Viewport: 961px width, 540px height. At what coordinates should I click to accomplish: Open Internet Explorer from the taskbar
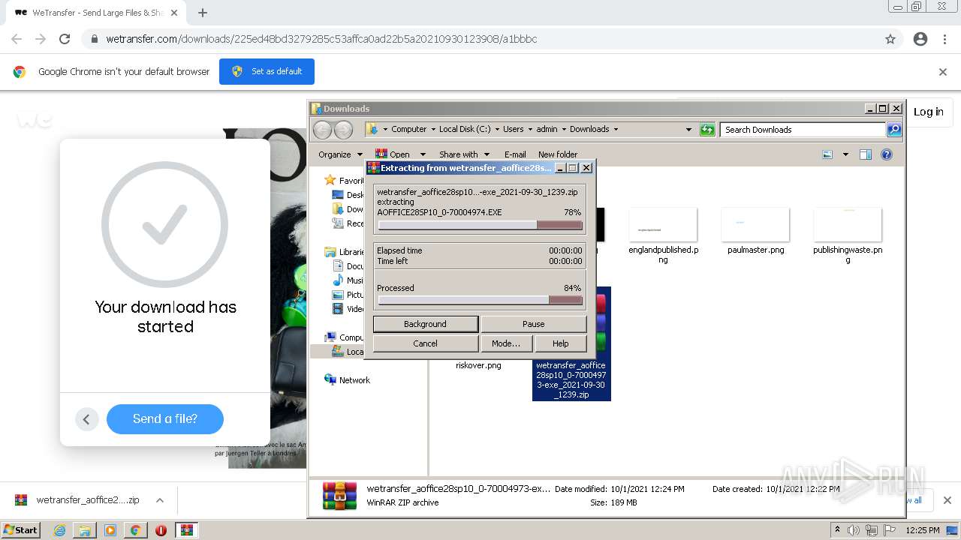[60, 530]
